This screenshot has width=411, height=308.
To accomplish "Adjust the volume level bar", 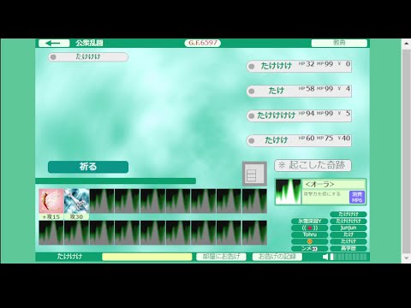I will [x=348, y=257].
